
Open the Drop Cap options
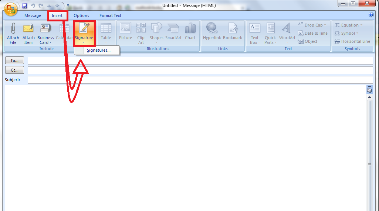[312, 25]
